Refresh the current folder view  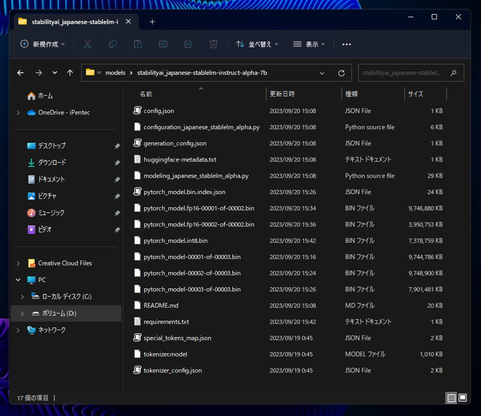pos(341,73)
